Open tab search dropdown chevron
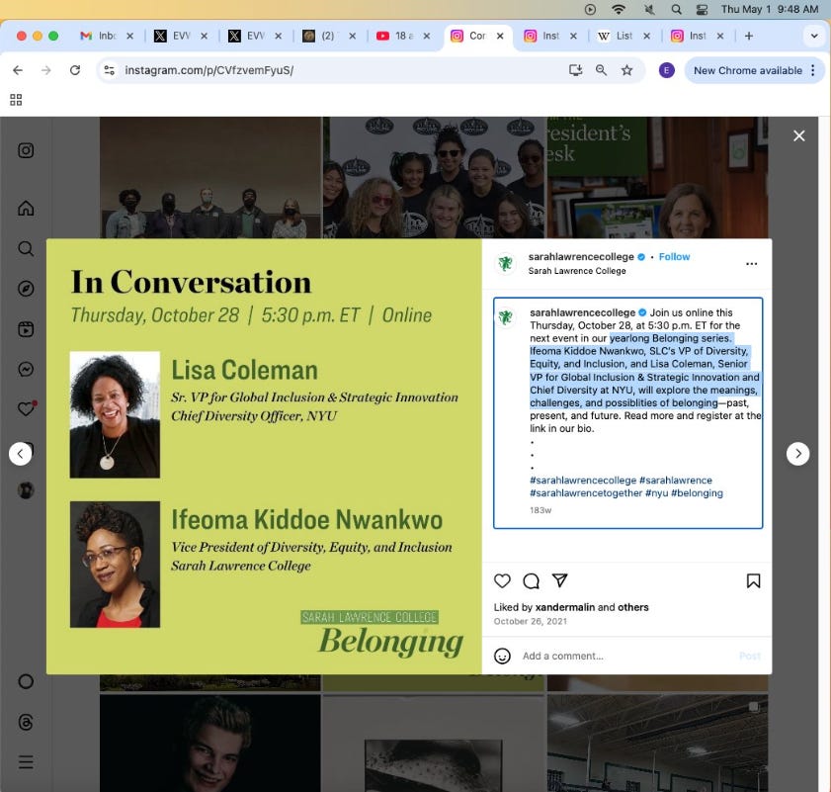This screenshot has width=831, height=792. (x=814, y=36)
